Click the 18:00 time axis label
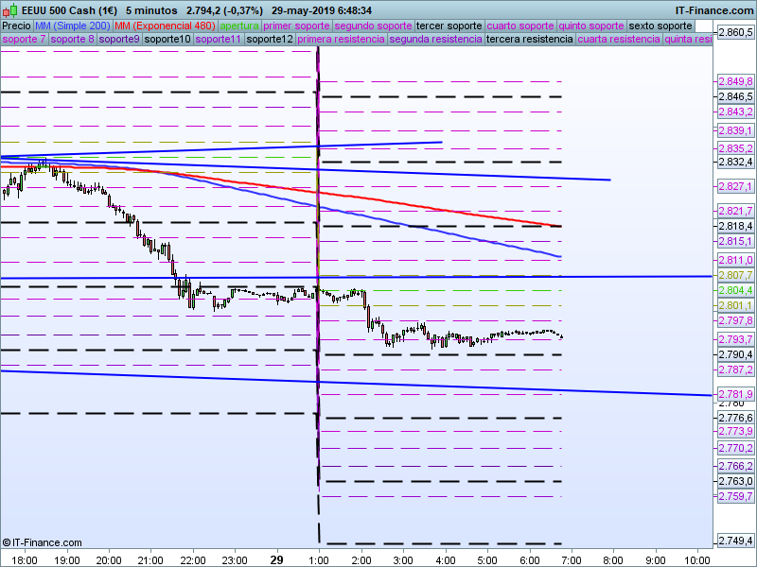This screenshot has width=757, height=567. [x=25, y=560]
